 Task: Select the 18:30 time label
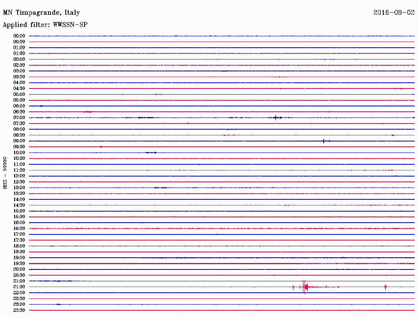(19, 252)
